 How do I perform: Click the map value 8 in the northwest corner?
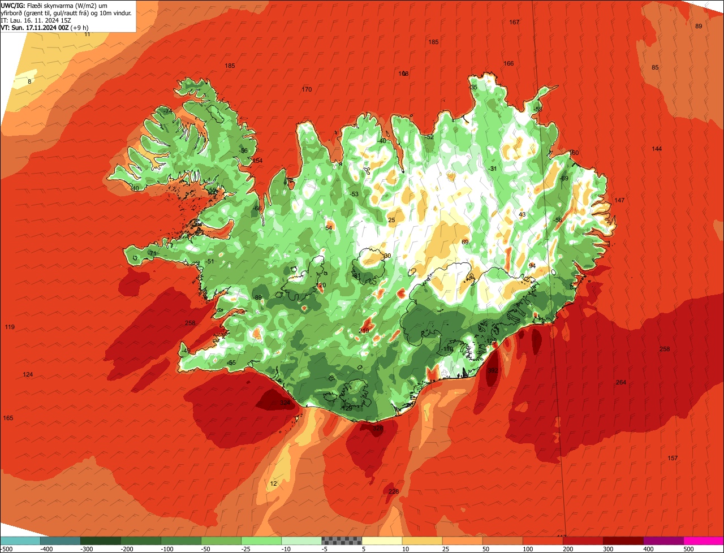[x=29, y=81]
